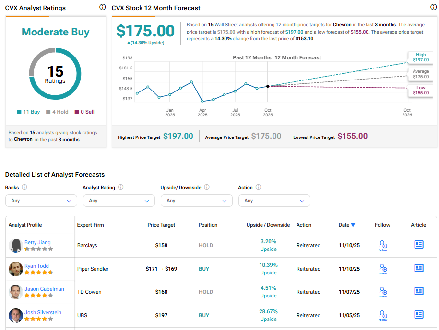This screenshot has width=439, height=330.
Task: Open article icon for Jason Gabelman row
Action: point(419,291)
